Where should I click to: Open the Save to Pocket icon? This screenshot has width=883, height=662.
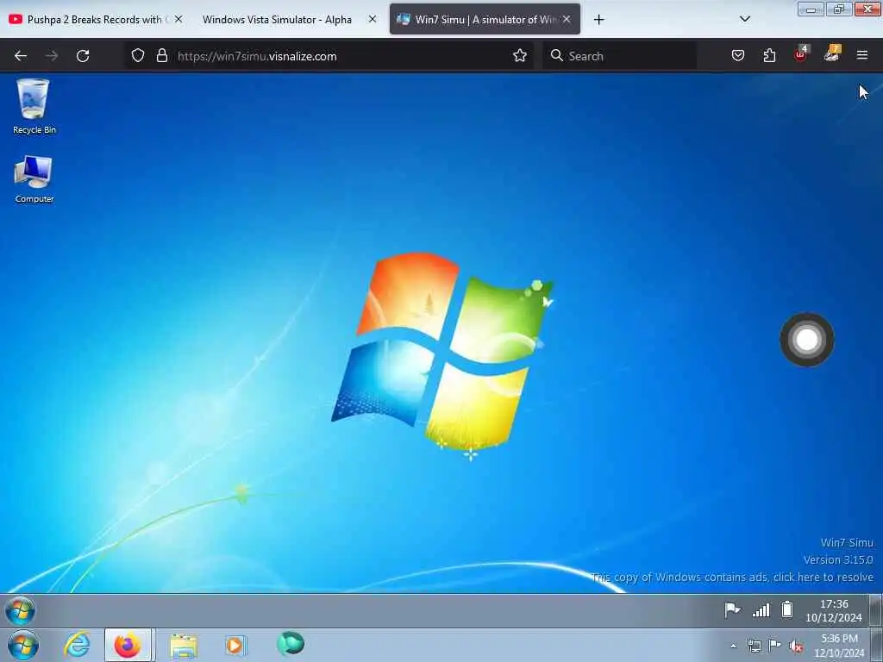point(738,56)
